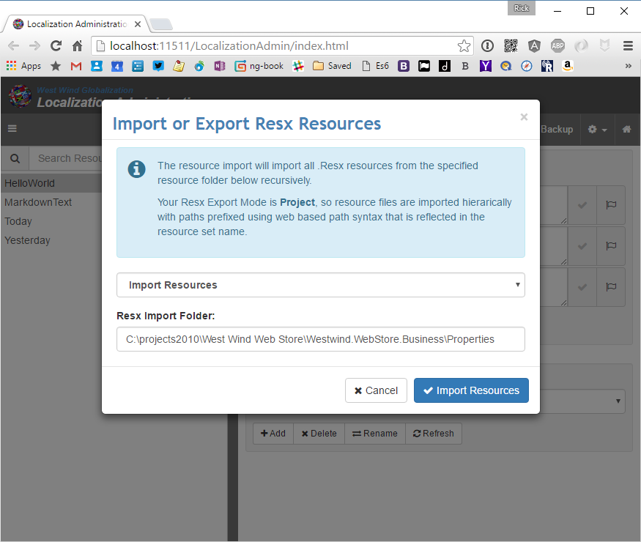Expand the bookmarks overflow chevron

[x=628, y=65]
